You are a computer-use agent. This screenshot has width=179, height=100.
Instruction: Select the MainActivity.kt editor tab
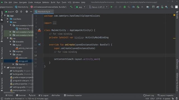44,12
